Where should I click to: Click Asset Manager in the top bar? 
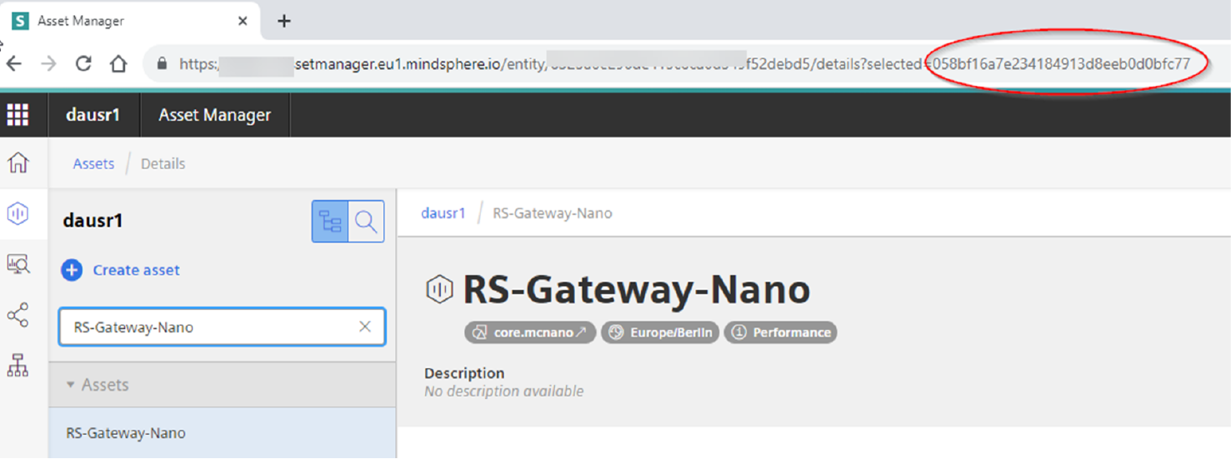[x=215, y=115]
